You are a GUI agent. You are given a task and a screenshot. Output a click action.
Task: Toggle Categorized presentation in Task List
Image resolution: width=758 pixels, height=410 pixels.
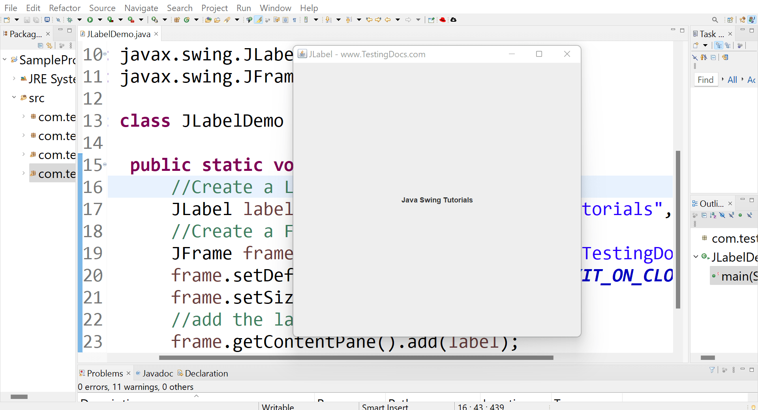tap(719, 45)
